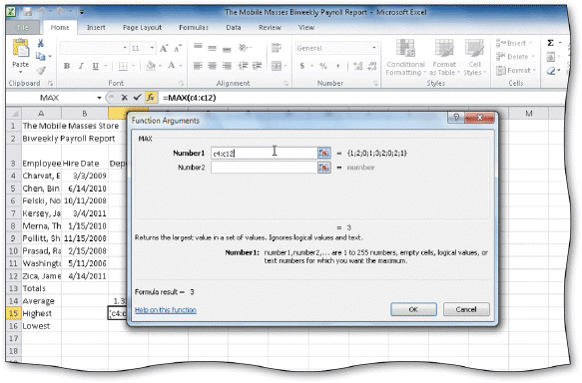The width and height of the screenshot is (582, 383).
Task: Click the Font Color icon
Action: point(171,66)
